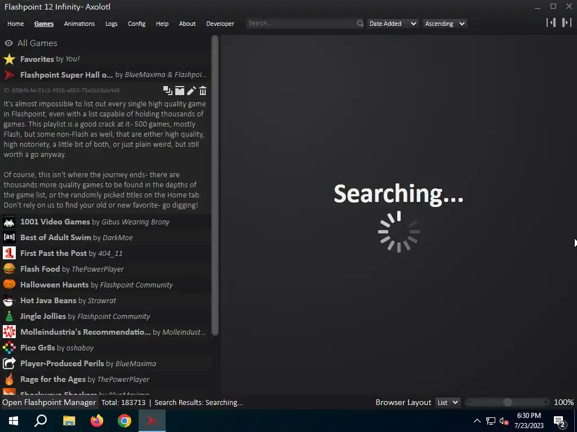Click Open Flashpoint Manager button
Screen dimensions: 577x432
(49, 403)
